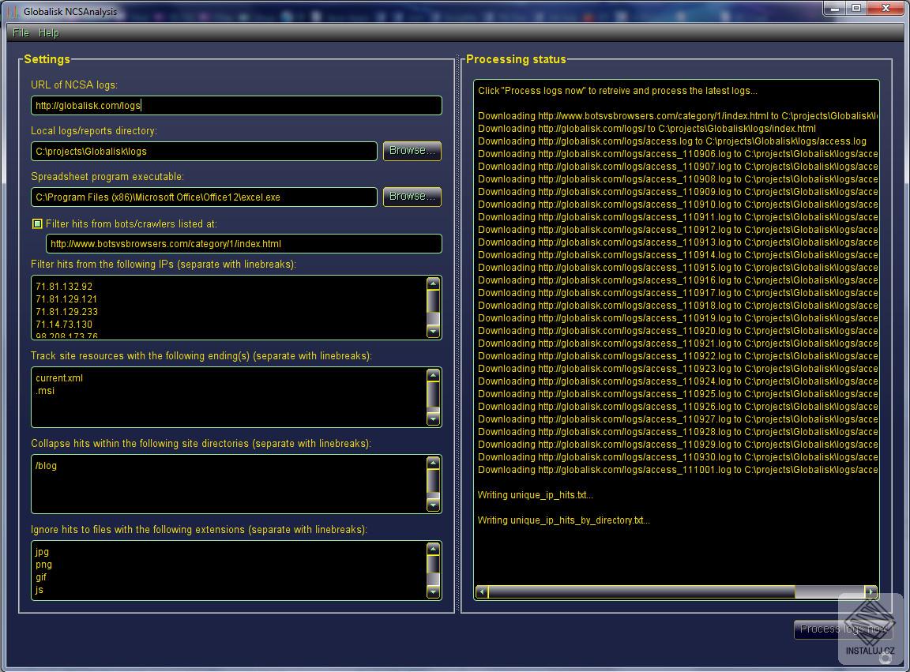
Task: Click the IP filter list scrollbar thumb
Action: pyautogui.click(x=433, y=301)
